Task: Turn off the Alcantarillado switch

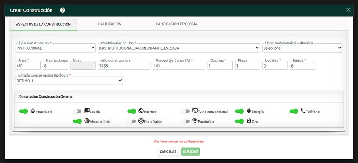Action: coord(77,121)
